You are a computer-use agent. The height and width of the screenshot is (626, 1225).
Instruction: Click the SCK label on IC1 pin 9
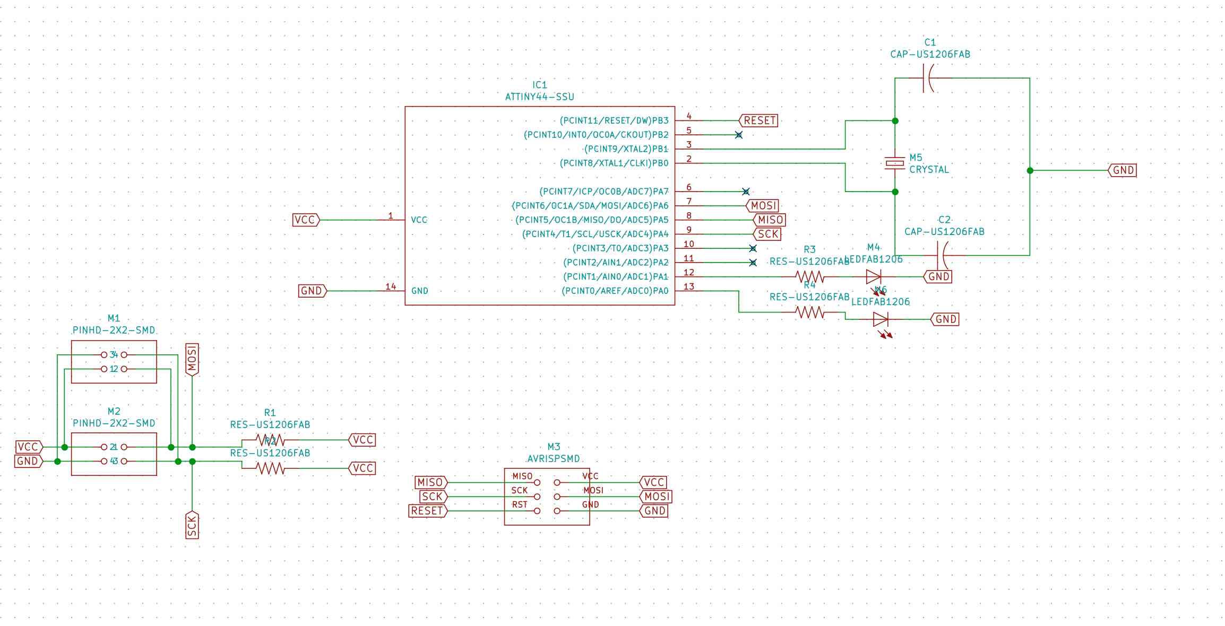767,234
